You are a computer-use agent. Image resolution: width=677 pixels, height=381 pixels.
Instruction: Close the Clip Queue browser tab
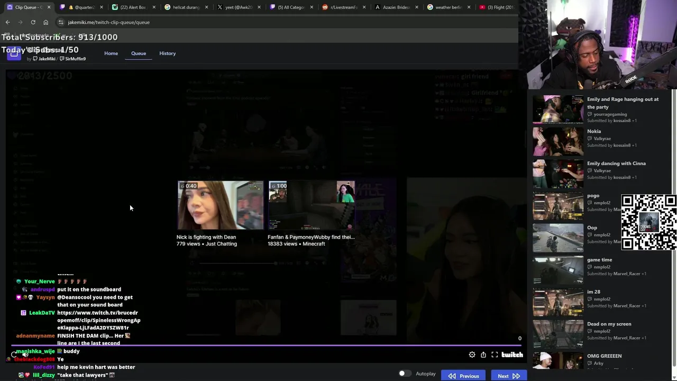pos(49,7)
